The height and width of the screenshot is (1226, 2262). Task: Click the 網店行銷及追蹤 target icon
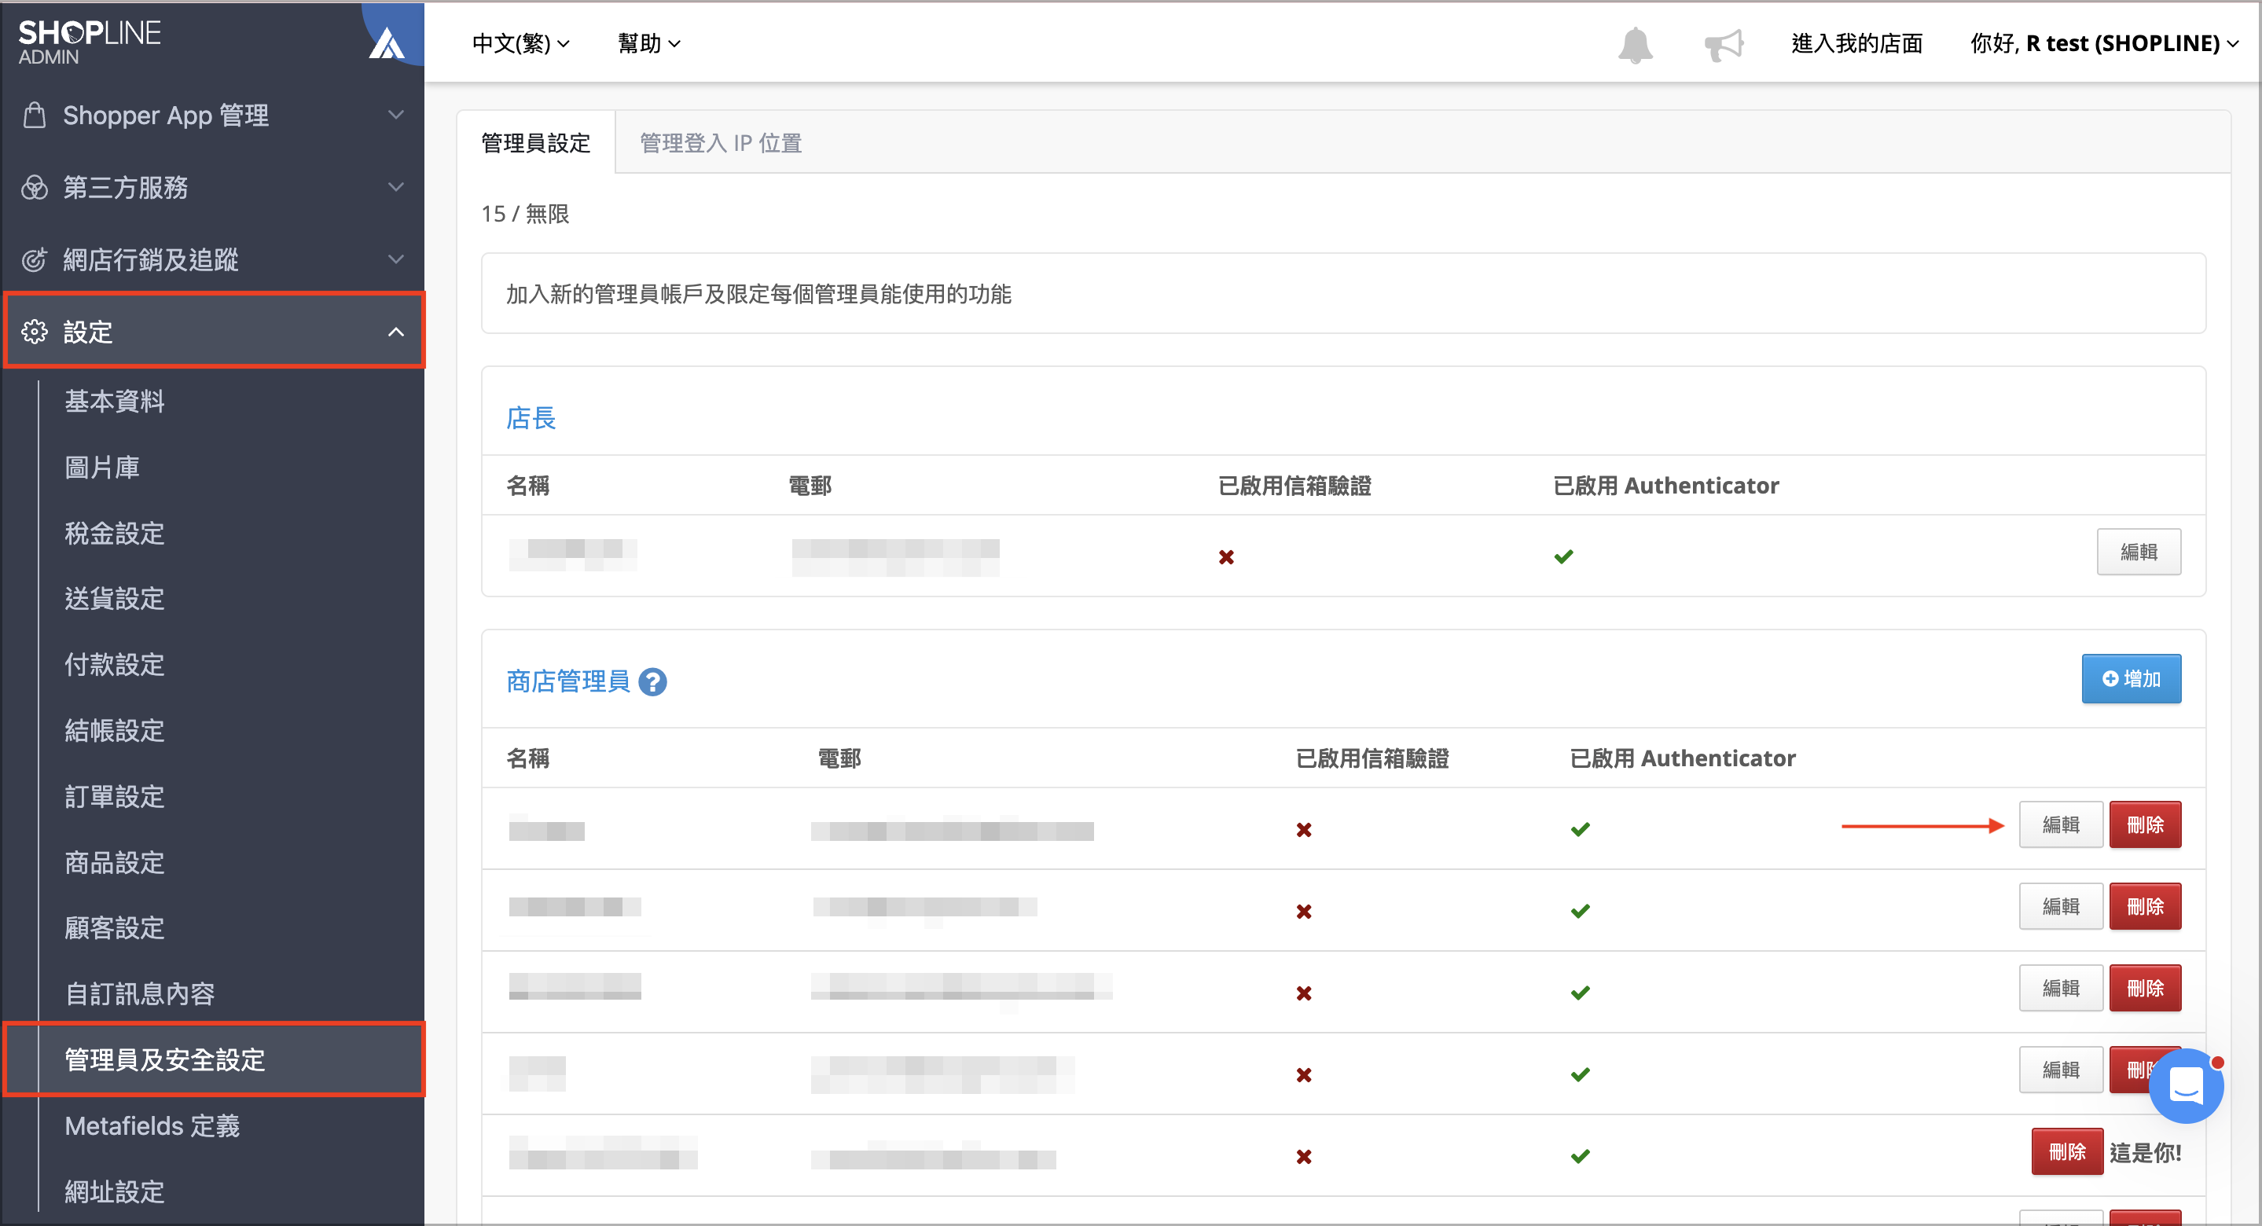35,259
